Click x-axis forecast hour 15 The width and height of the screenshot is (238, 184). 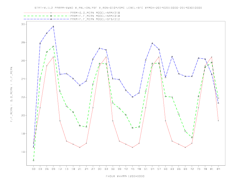[x=66, y=169]
